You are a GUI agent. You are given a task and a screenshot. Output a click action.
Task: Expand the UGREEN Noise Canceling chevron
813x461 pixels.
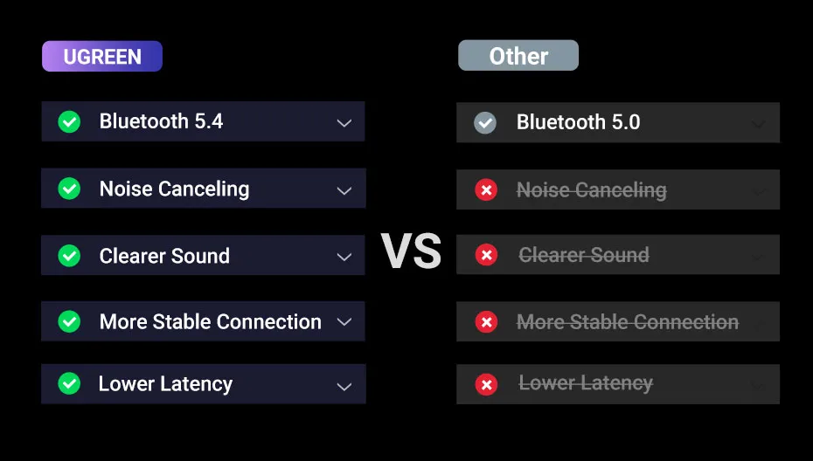click(344, 190)
